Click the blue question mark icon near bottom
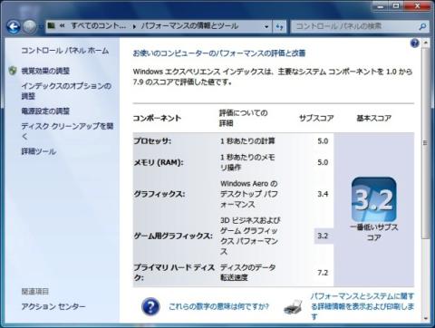 coord(150,306)
